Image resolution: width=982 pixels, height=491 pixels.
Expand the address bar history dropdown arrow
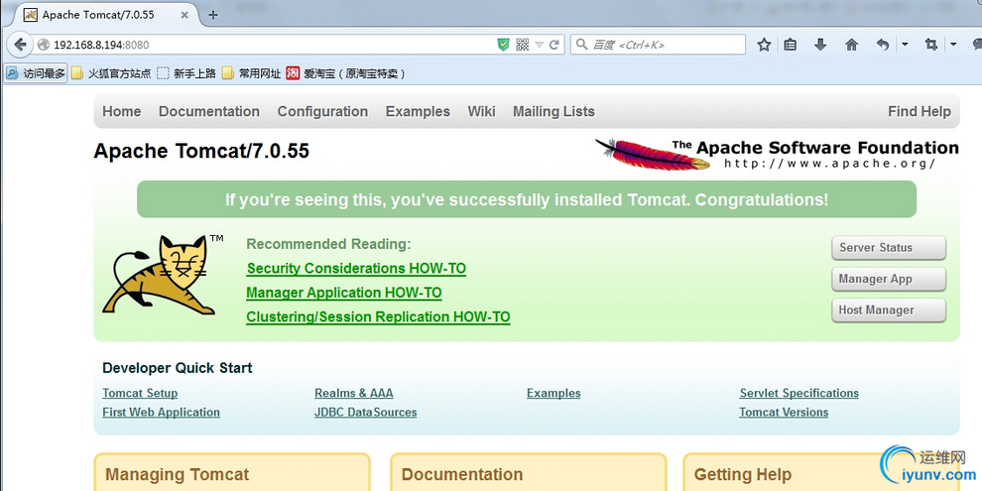click(540, 45)
